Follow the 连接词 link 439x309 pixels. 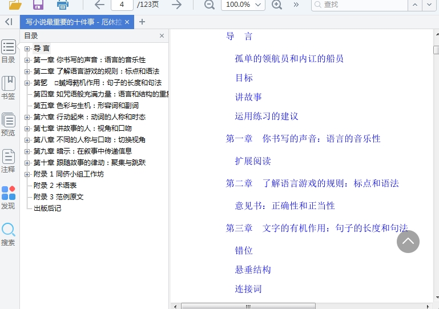click(248, 289)
